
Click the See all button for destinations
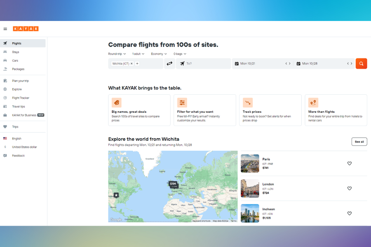pos(359,141)
